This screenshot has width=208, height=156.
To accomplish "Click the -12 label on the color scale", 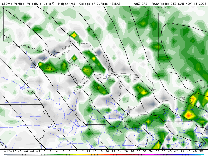I will (x=7, y=151).
